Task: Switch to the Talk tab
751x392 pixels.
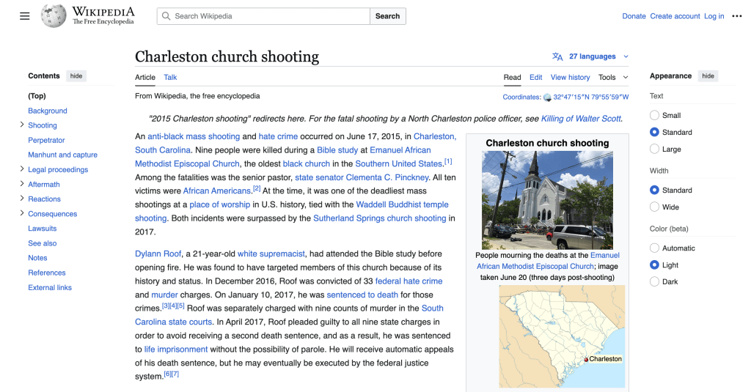Action: tap(170, 77)
